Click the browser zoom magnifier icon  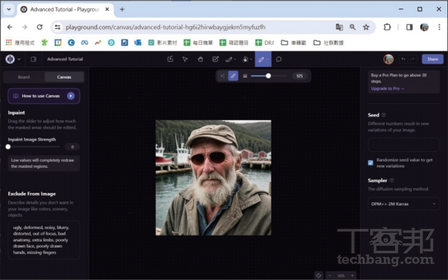click(x=353, y=27)
